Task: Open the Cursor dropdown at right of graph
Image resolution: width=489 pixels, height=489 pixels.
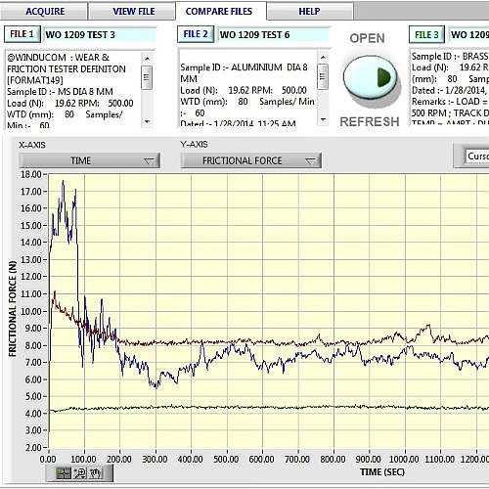Action: coord(476,156)
